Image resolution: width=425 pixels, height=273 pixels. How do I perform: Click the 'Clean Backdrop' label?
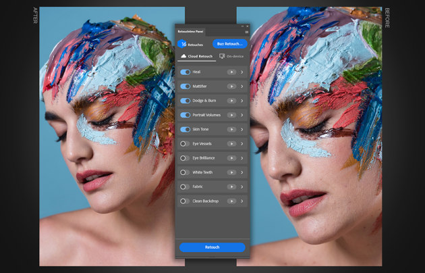pyautogui.click(x=206, y=201)
